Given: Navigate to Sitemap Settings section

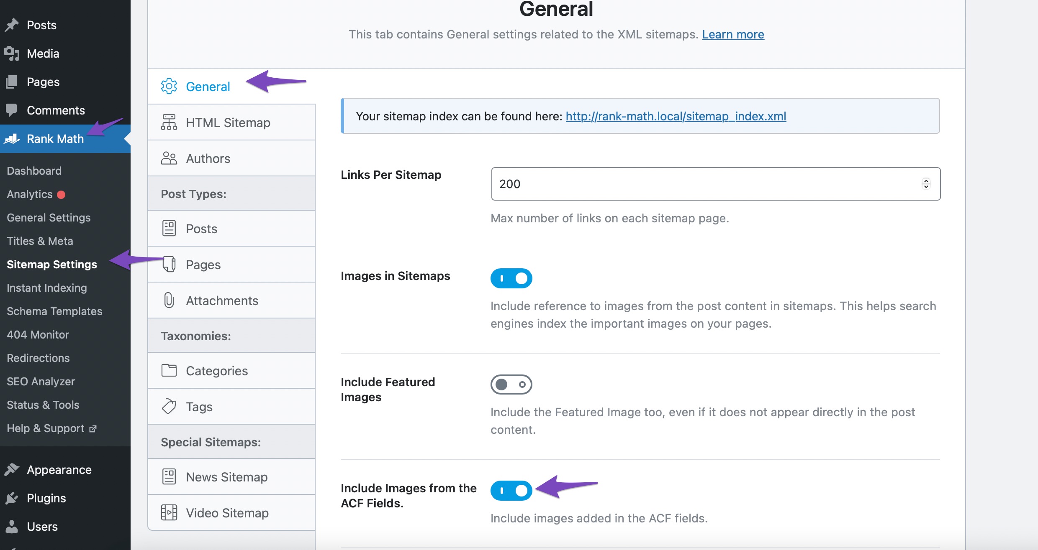Looking at the screenshot, I should [x=51, y=264].
